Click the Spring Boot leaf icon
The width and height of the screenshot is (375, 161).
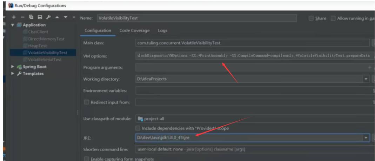pos(19,67)
